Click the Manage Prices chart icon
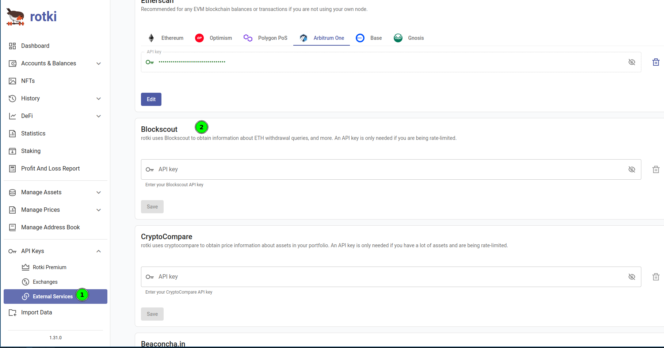The height and width of the screenshot is (348, 664). click(x=12, y=210)
